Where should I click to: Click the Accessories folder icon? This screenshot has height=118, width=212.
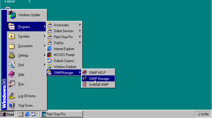[x=49, y=25]
